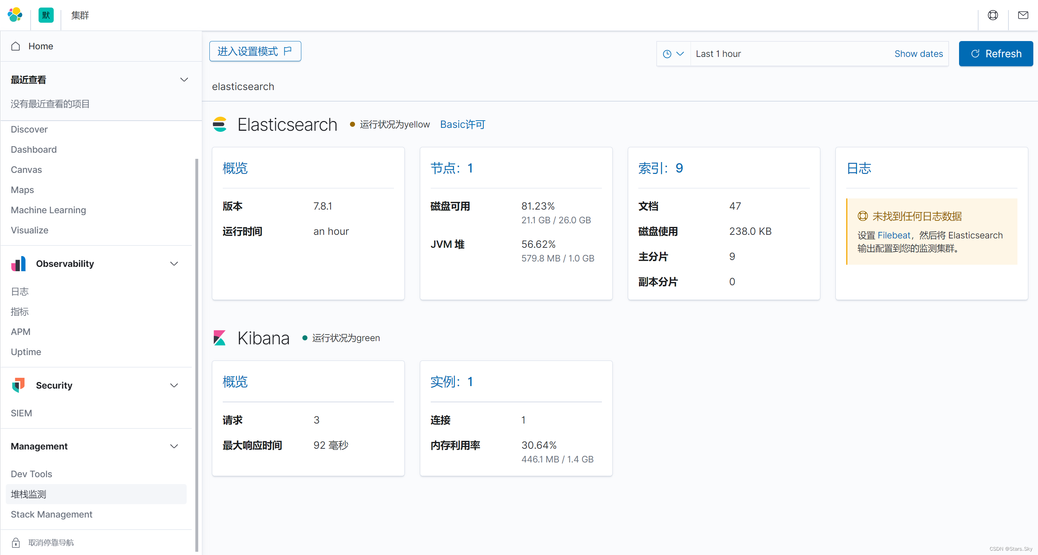Screen dimensions: 1038x555
Task: Go to Canvas in the navigation
Action: (x=26, y=170)
